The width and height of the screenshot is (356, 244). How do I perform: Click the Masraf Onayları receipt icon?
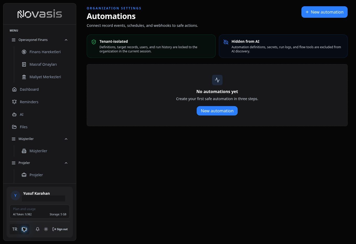tap(24, 64)
